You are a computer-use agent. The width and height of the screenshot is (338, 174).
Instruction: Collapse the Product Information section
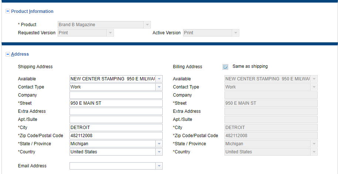click(x=8, y=11)
